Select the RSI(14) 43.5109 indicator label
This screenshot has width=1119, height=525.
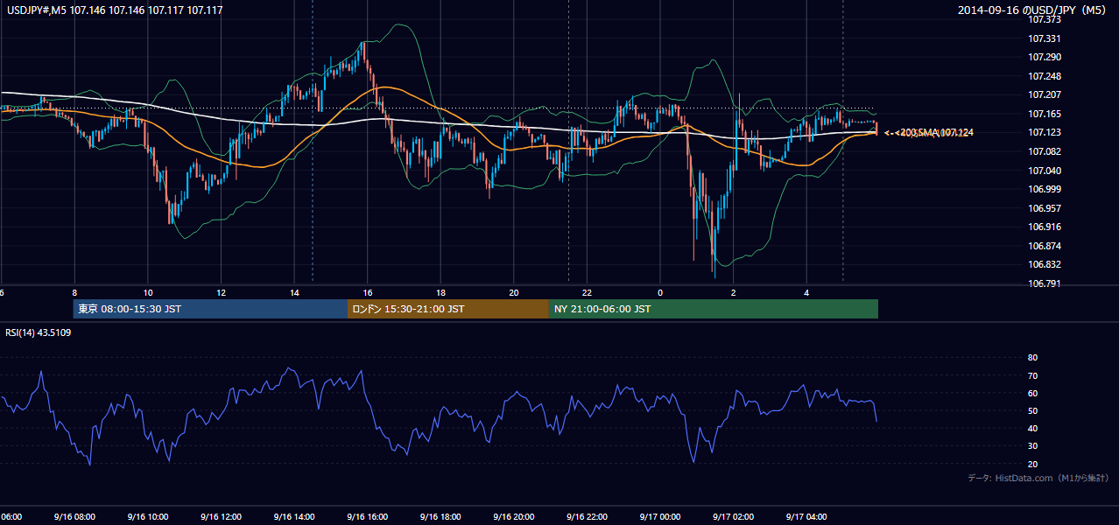(39, 332)
